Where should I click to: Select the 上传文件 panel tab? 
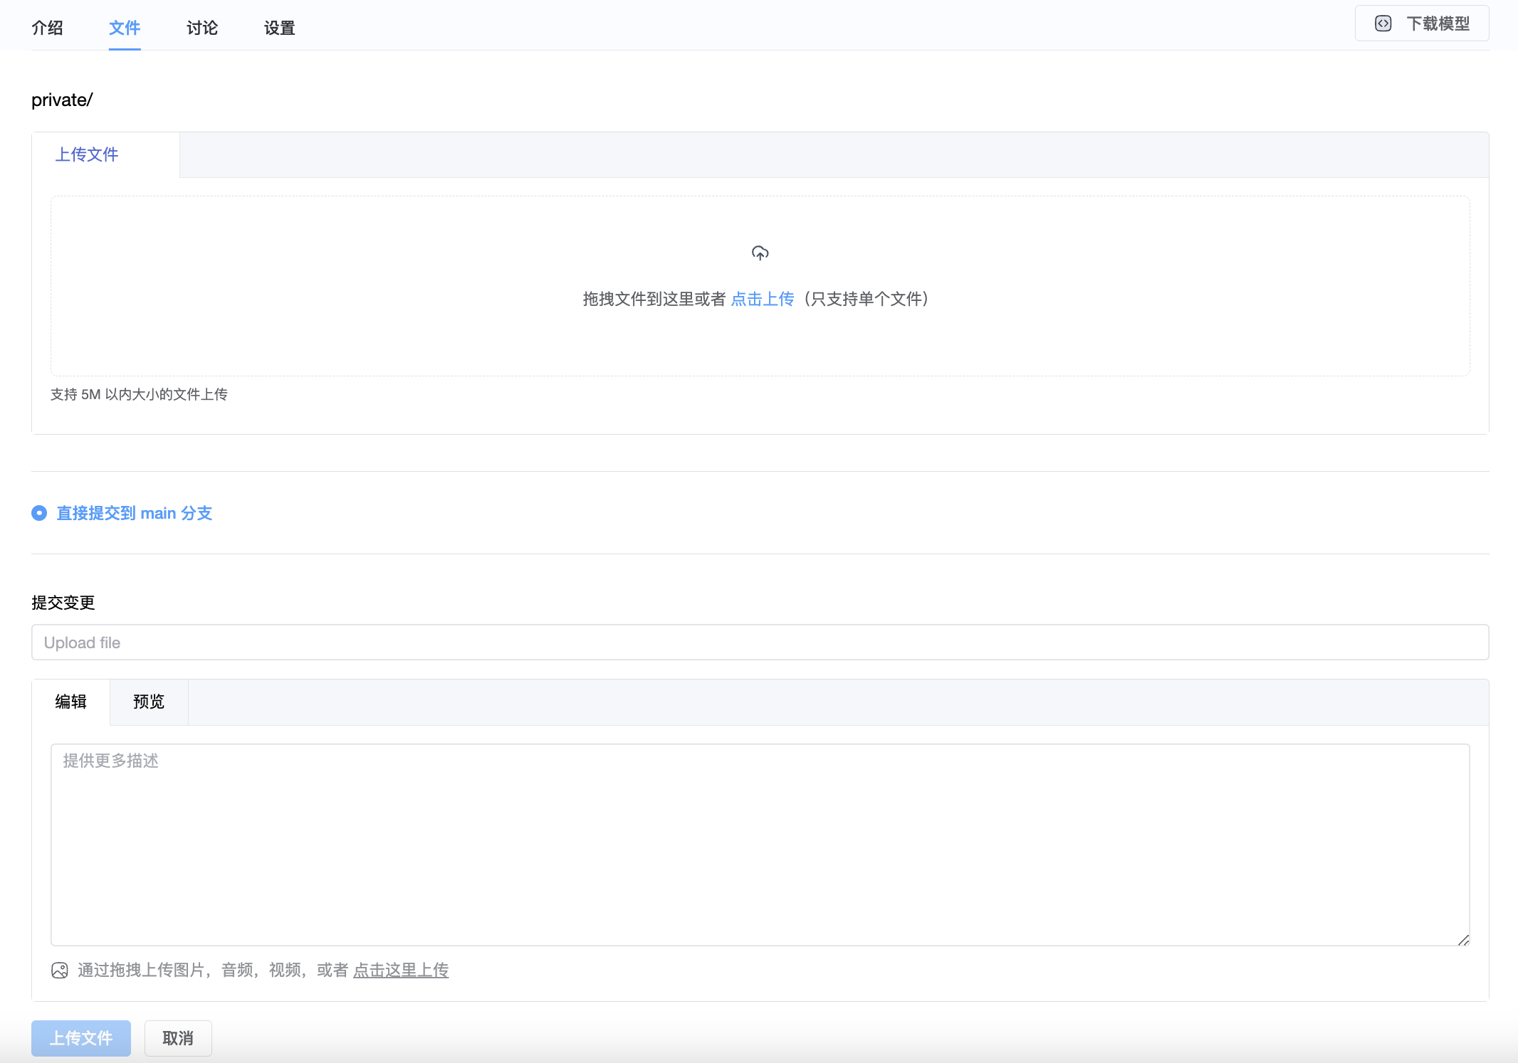pos(87,154)
